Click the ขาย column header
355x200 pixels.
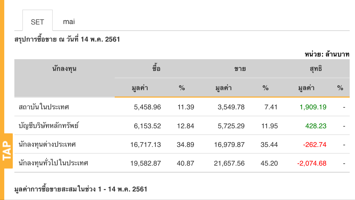[x=240, y=69]
